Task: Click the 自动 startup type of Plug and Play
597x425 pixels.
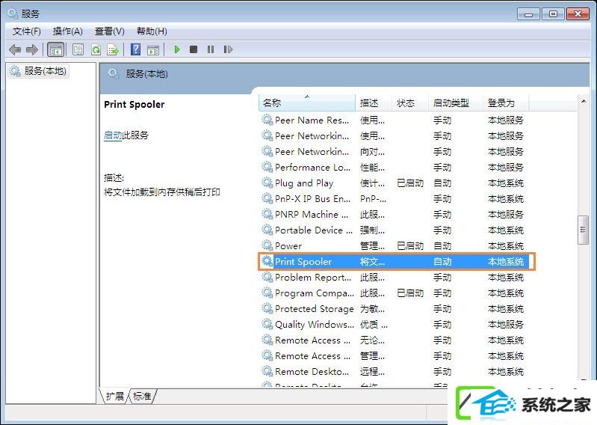Action: [442, 183]
